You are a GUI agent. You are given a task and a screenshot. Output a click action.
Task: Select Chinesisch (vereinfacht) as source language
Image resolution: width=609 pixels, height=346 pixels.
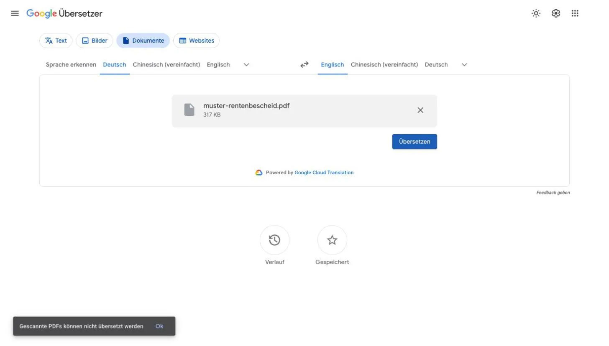(x=166, y=65)
